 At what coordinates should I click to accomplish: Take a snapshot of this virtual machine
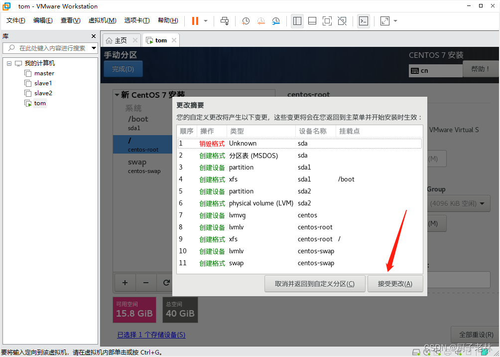click(246, 21)
